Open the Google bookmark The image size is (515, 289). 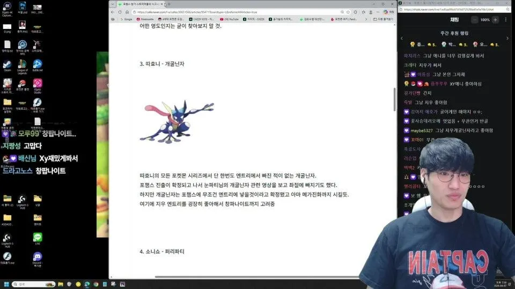[126, 19]
